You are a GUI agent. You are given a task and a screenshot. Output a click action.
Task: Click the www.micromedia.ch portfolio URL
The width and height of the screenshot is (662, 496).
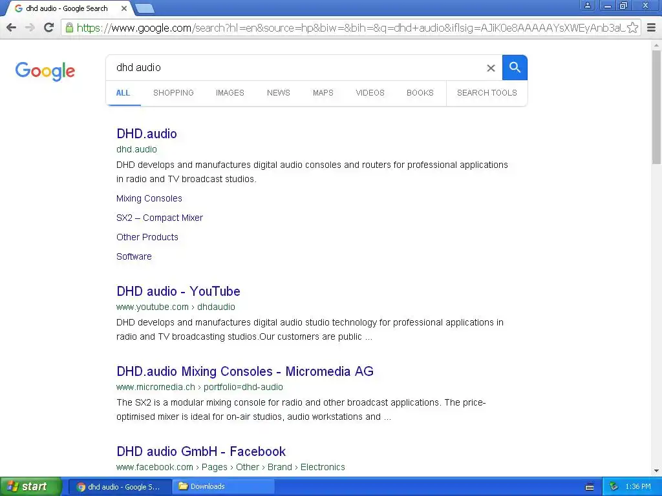(200, 387)
